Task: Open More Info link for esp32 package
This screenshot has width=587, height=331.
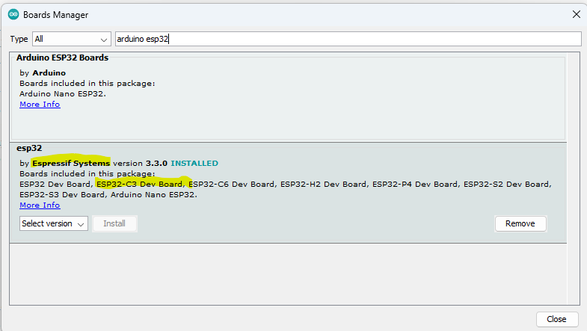Action: pyautogui.click(x=40, y=205)
